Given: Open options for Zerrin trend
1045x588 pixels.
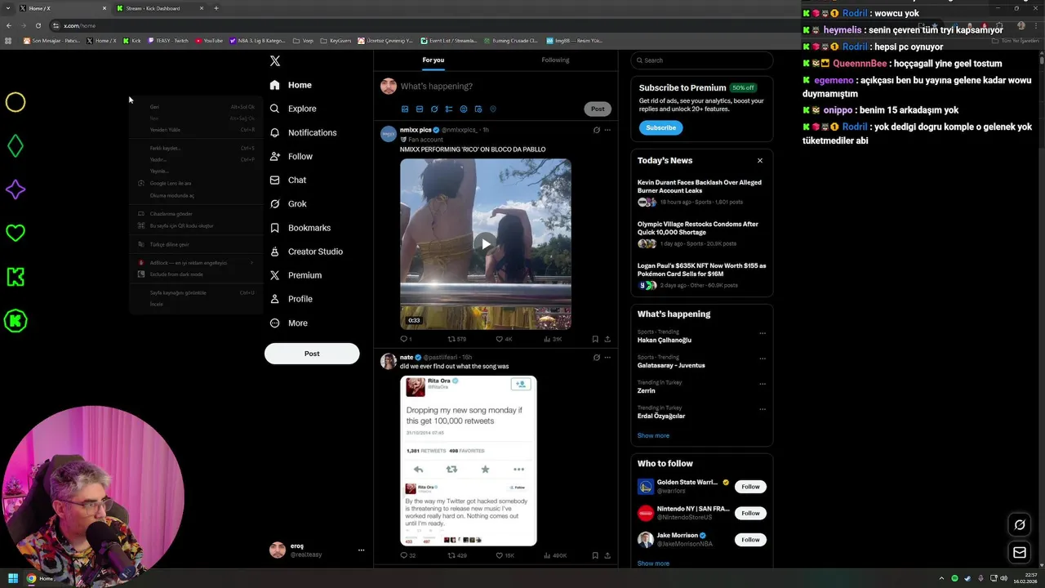Looking at the screenshot, I should [763, 384].
